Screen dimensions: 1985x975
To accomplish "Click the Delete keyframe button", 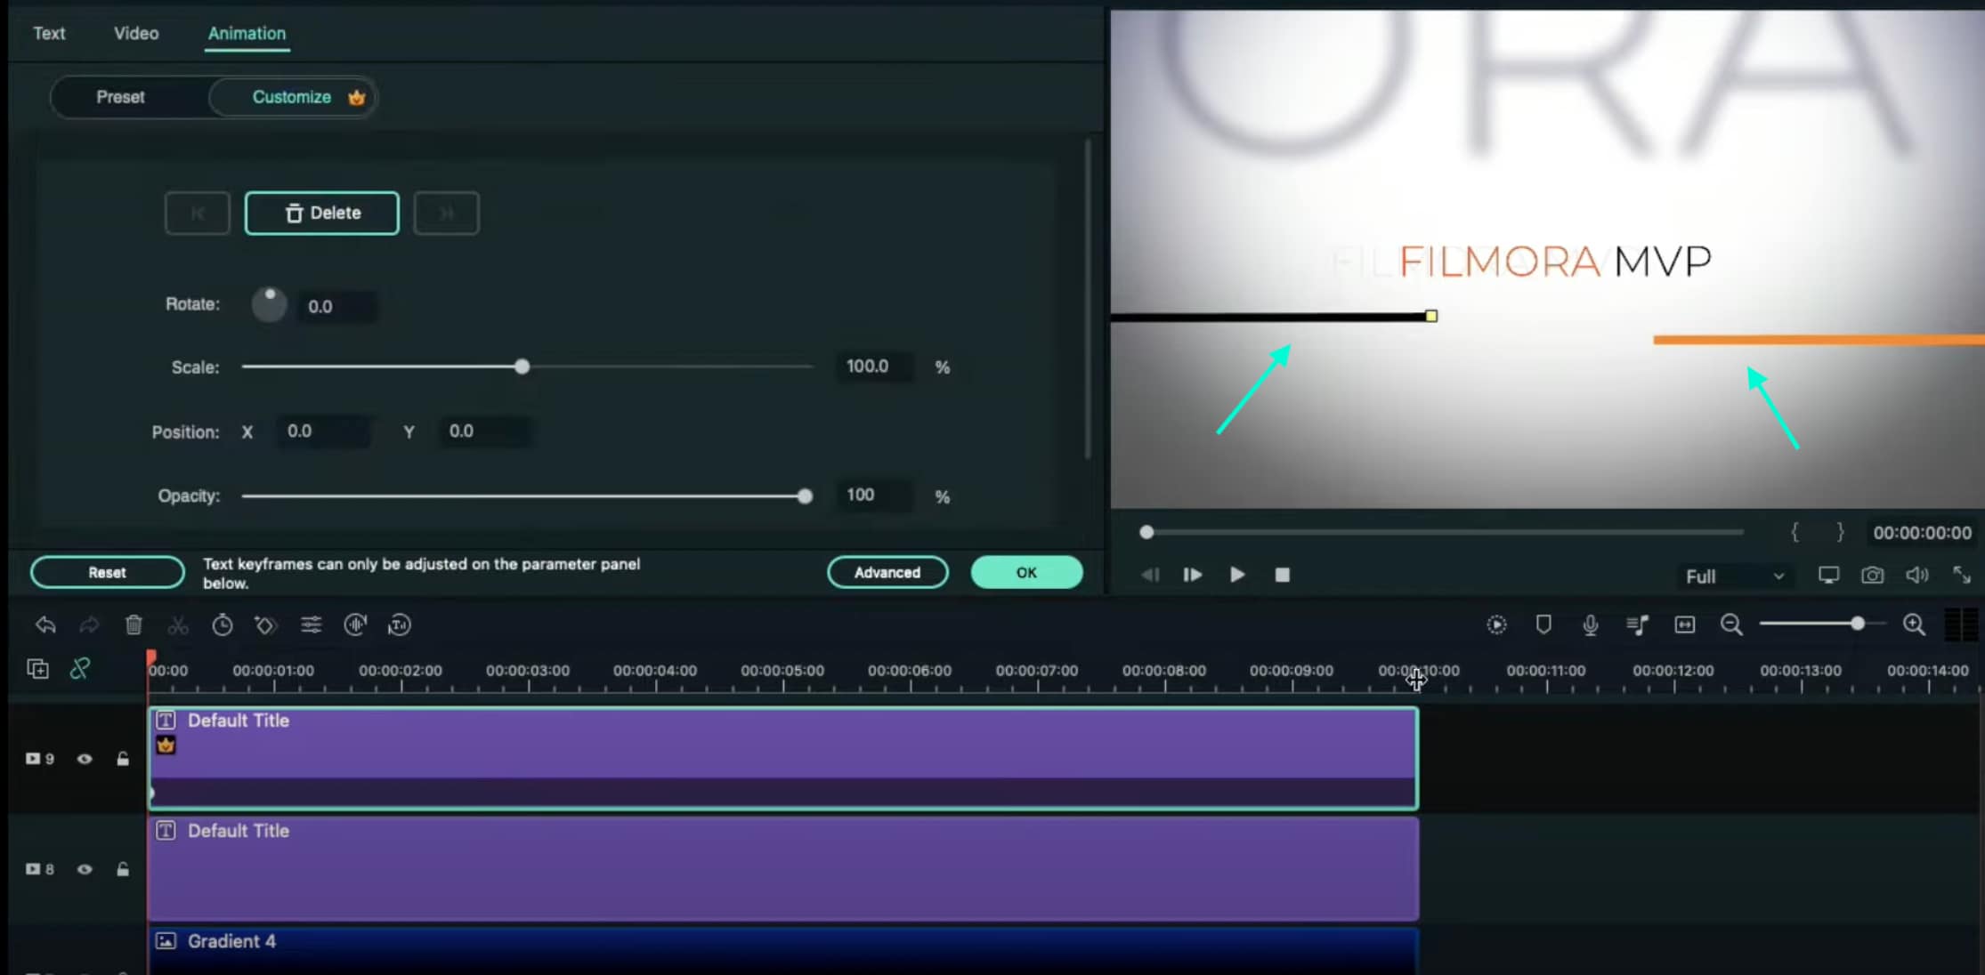I will pos(320,213).
